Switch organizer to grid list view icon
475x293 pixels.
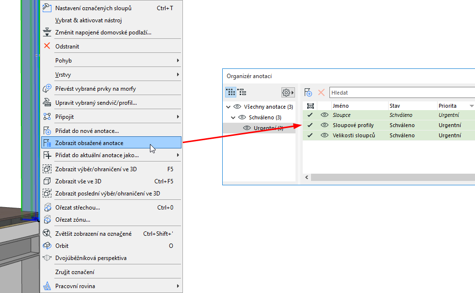coord(230,92)
